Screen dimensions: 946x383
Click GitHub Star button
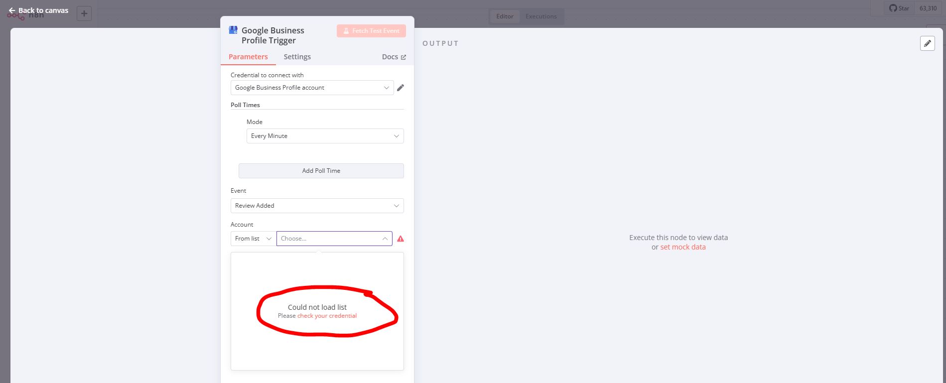pyautogui.click(x=899, y=8)
